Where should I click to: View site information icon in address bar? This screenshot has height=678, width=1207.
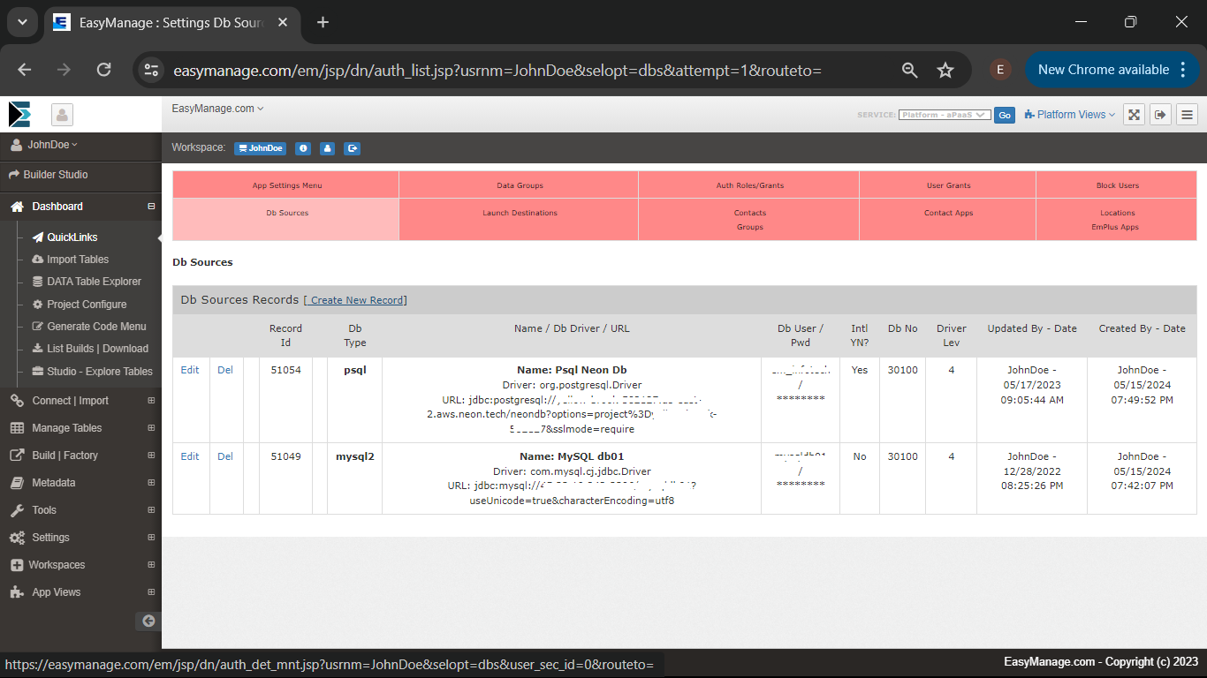pos(152,70)
